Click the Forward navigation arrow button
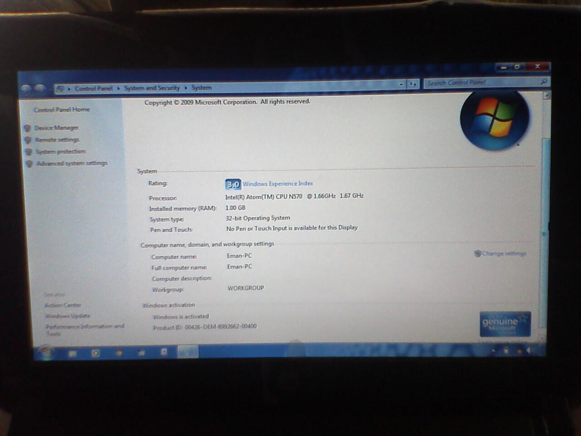 click(x=40, y=89)
